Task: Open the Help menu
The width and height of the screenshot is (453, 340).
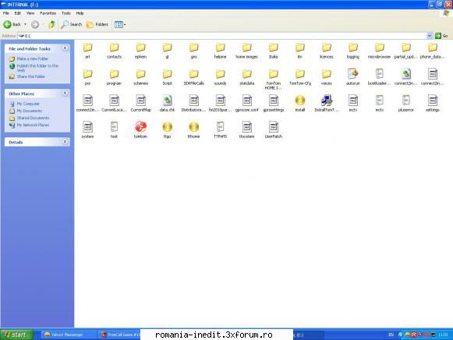Action: click(80, 13)
